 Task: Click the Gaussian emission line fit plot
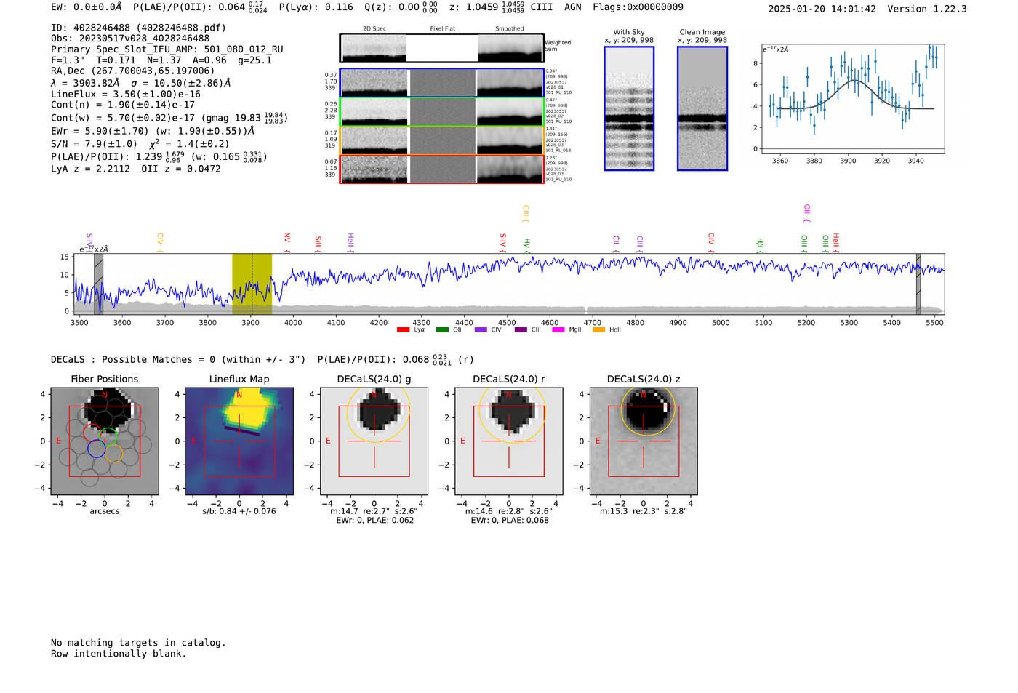coord(852,98)
